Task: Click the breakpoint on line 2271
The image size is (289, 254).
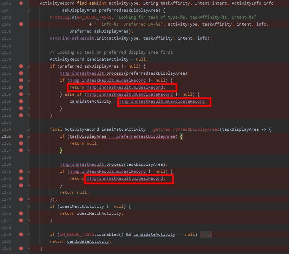Action: [21, 178]
